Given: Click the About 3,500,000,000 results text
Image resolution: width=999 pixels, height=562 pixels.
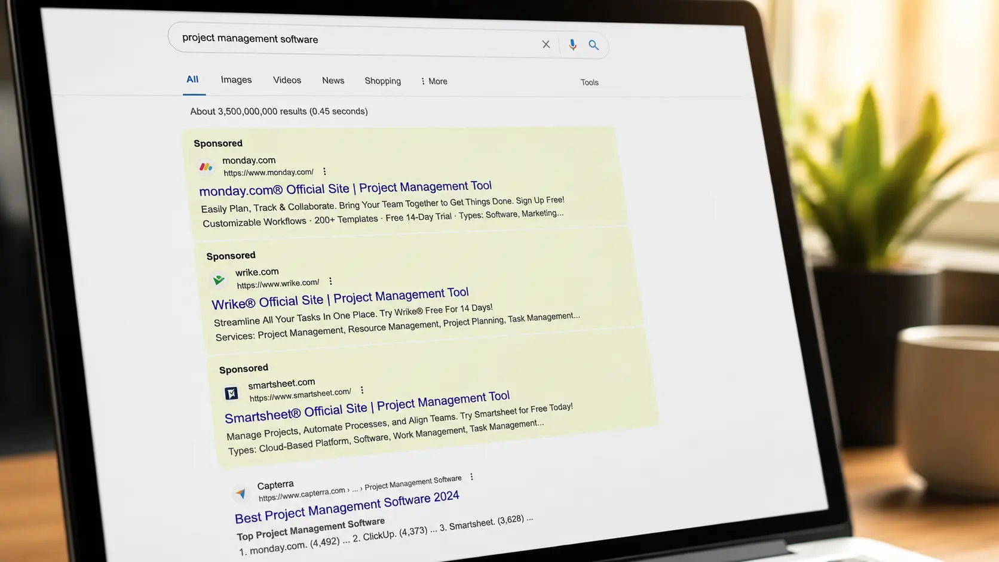Looking at the screenshot, I should point(278,111).
